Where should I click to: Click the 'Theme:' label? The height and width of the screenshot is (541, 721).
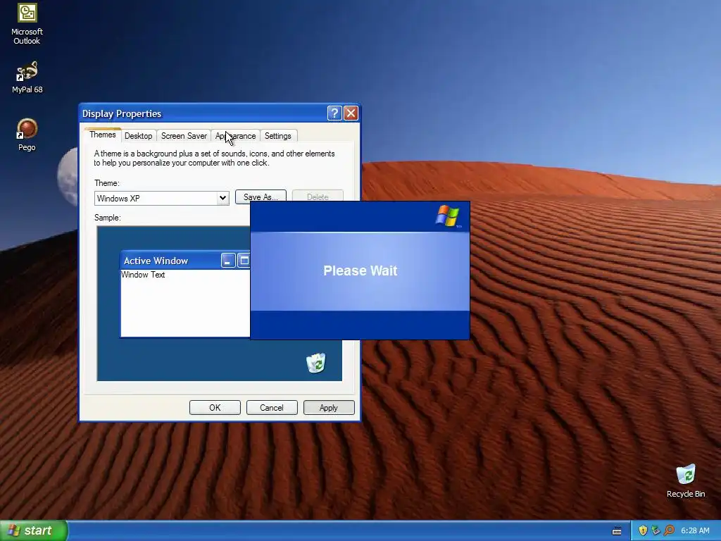[x=107, y=183]
